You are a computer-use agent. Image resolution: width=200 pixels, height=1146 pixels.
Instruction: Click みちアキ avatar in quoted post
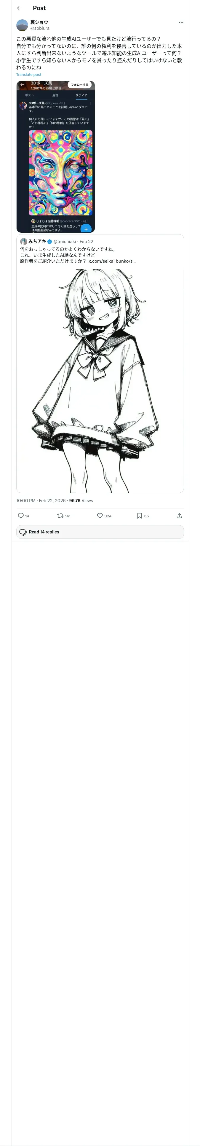coord(23,242)
